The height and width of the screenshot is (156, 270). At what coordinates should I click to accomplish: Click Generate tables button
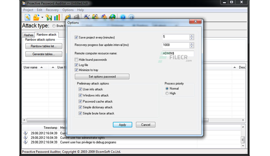point(44,54)
